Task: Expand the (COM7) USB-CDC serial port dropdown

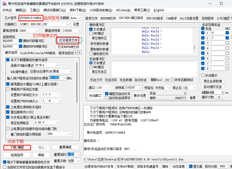Action: point(44,24)
